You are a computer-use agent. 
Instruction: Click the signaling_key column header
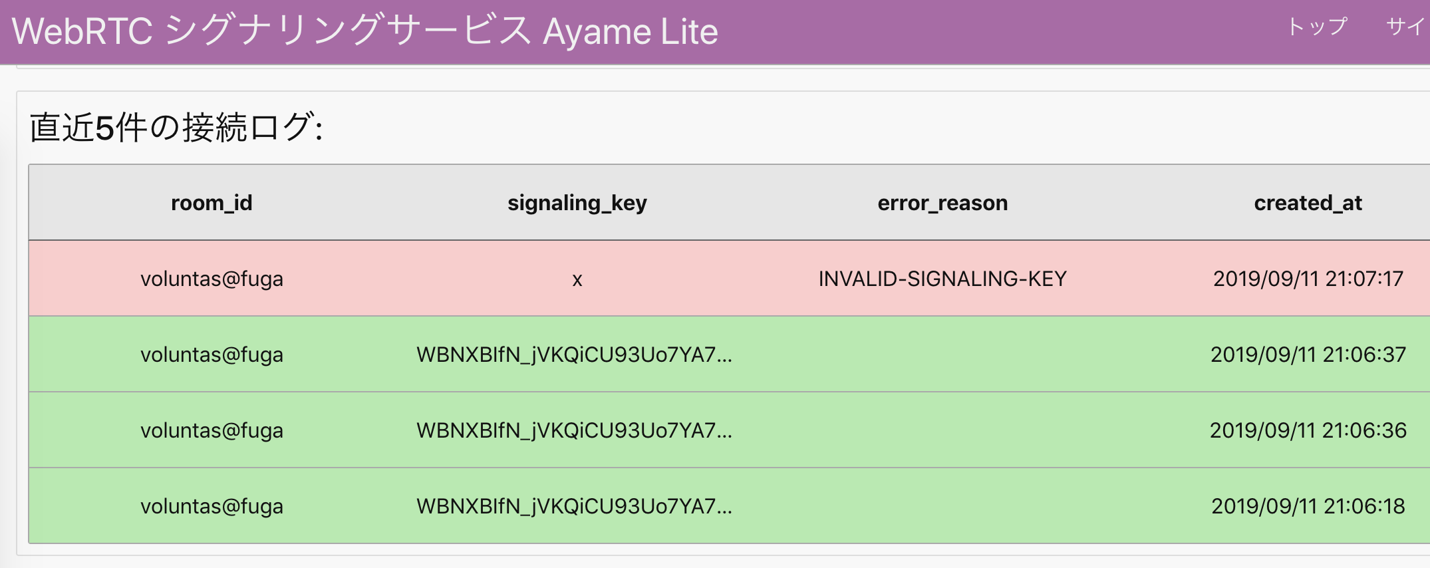[x=577, y=203]
